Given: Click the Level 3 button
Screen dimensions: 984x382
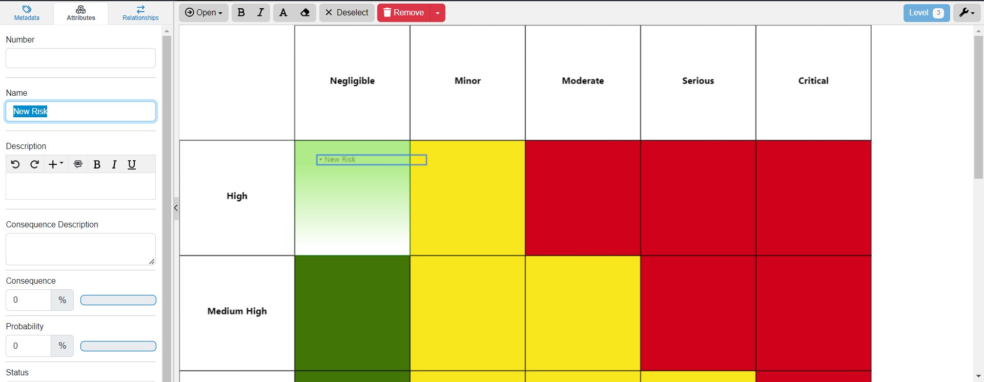Looking at the screenshot, I should 926,13.
